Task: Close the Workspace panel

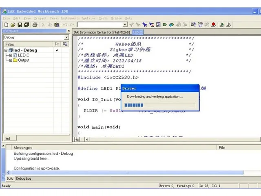Action: (x=69, y=31)
